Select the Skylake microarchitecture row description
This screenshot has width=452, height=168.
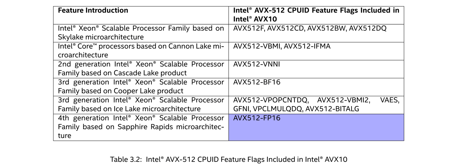(141, 33)
